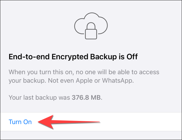
Task: Click the red arrow's thin tail end
Action: 99,122
